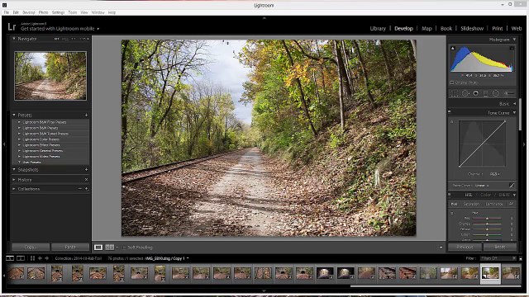The image size is (529, 297).
Task: Expand the Snapshots panel
Action: coord(14,169)
